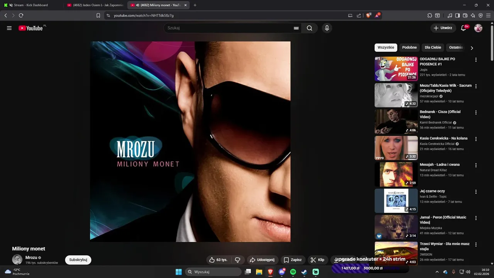Open more options for Bednarek - Cisza
494x278 pixels.
pyautogui.click(x=476, y=113)
